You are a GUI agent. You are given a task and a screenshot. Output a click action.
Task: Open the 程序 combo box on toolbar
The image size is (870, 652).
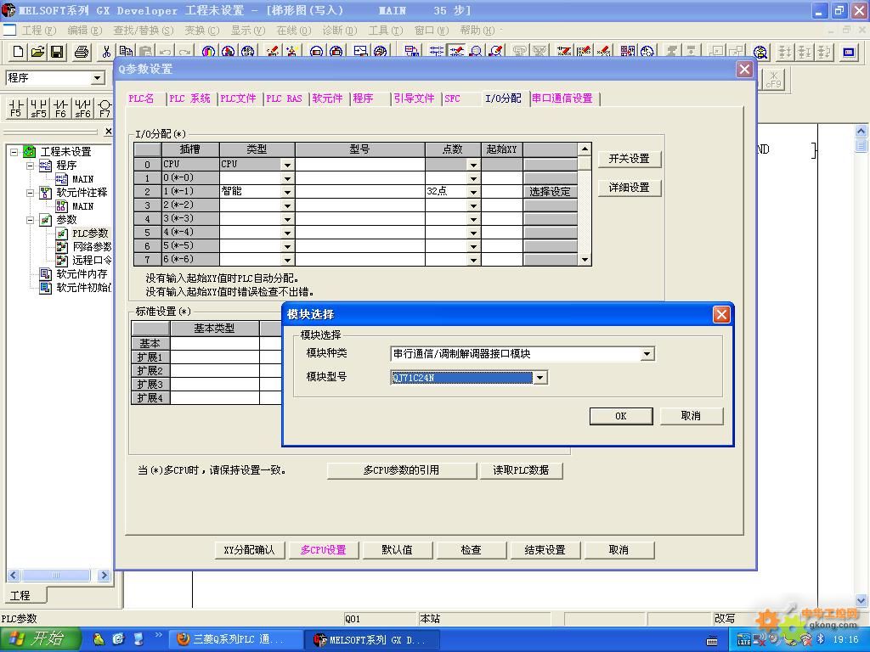(98, 77)
